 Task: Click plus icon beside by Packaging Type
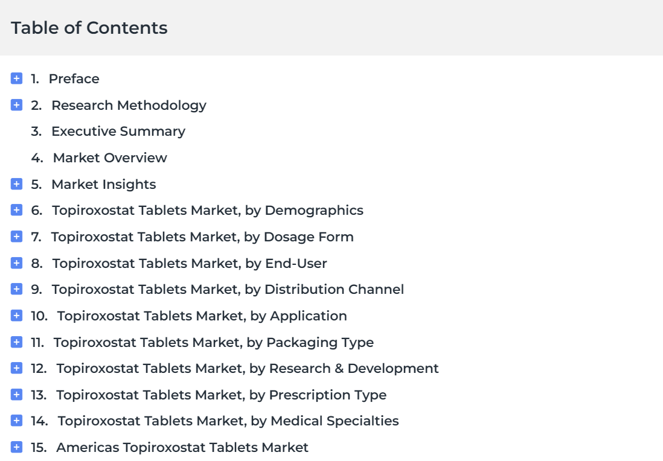tap(16, 342)
